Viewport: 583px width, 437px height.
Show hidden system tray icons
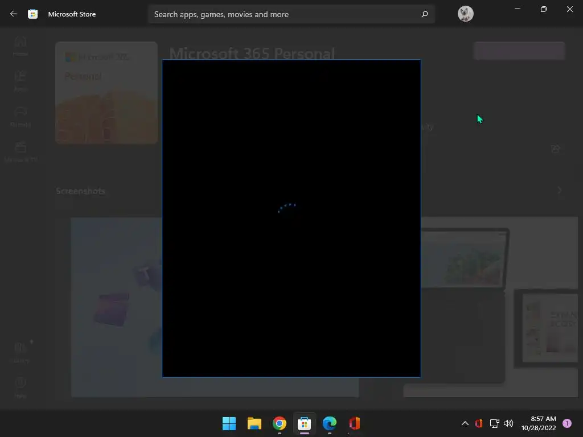[x=465, y=423]
